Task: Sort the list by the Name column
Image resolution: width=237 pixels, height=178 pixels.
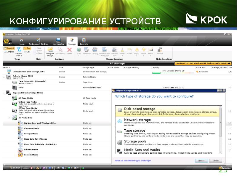Action: tap(6, 68)
